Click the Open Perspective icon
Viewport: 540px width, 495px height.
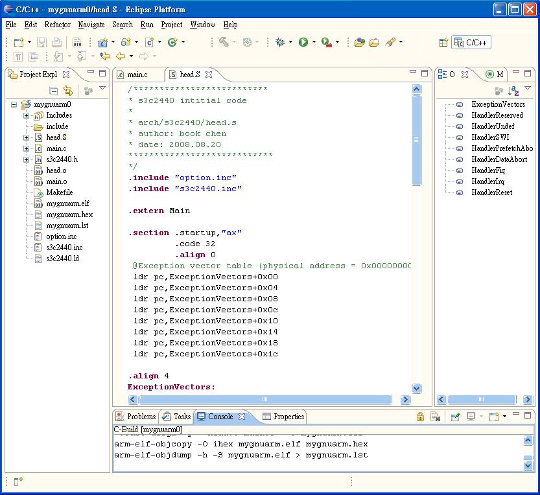444,43
